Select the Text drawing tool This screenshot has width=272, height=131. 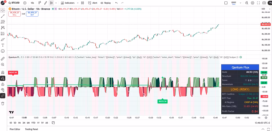(x=3, y=45)
